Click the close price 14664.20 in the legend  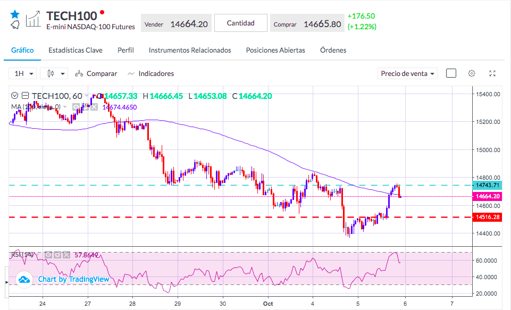tap(255, 96)
